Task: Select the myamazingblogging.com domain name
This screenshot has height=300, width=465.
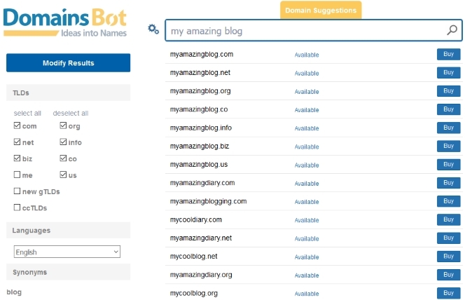Action: pos(208,202)
